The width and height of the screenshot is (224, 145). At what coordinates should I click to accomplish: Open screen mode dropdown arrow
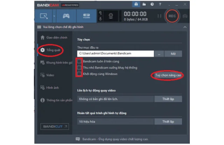pos(54,16)
